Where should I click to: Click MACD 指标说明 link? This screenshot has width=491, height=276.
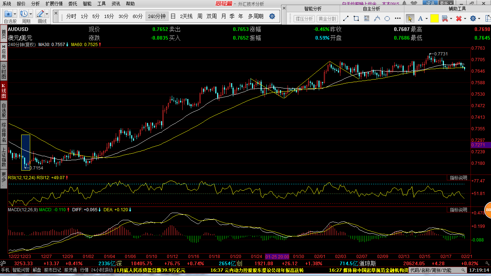(459, 209)
